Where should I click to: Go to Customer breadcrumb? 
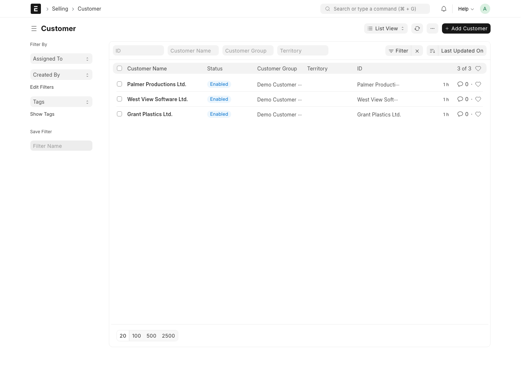point(89,9)
